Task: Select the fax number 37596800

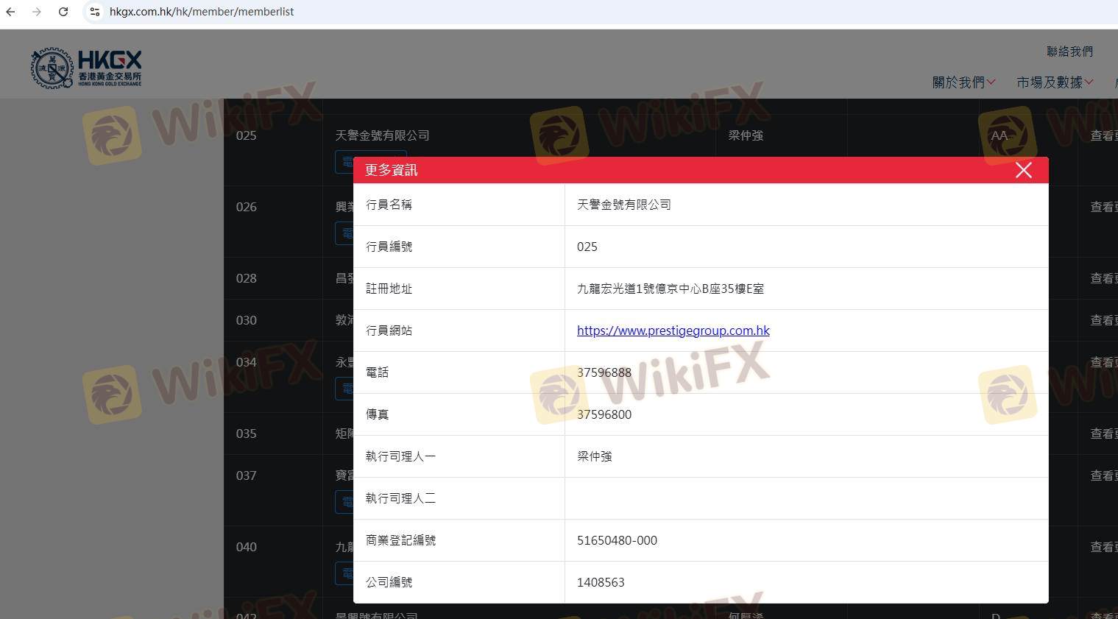Action: point(604,414)
